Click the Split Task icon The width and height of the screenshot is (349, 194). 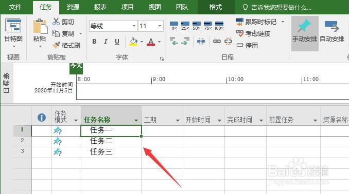point(201,41)
